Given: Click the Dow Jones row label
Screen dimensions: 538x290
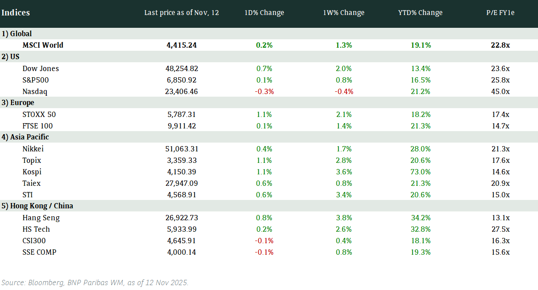Looking at the screenshot, I should tap(41, 68).
